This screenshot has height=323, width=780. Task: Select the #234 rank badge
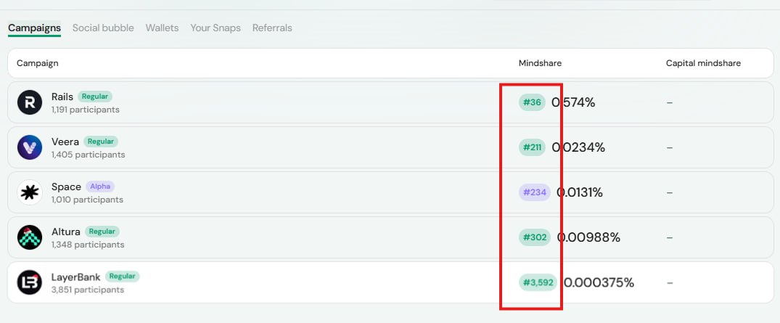tap(535, 192)
